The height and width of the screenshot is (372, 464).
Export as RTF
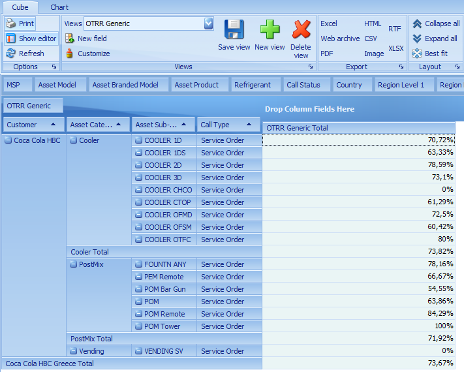click(395, 29)
